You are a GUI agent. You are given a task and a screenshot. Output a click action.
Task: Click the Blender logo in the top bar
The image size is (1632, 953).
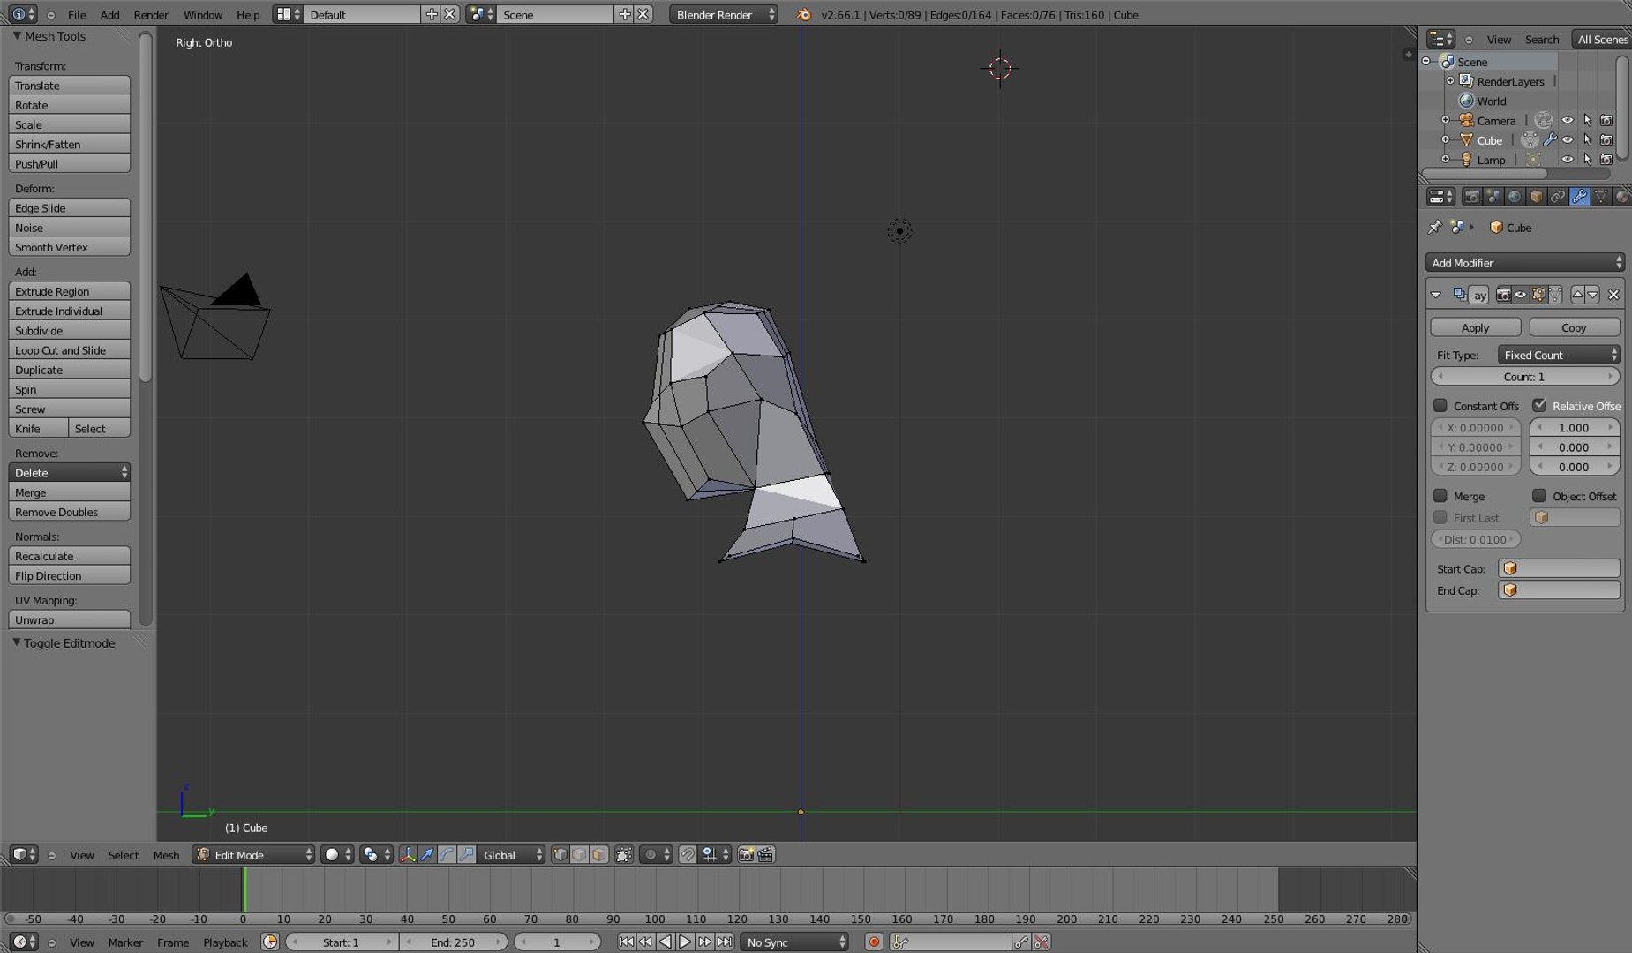[x=803, y=15]
